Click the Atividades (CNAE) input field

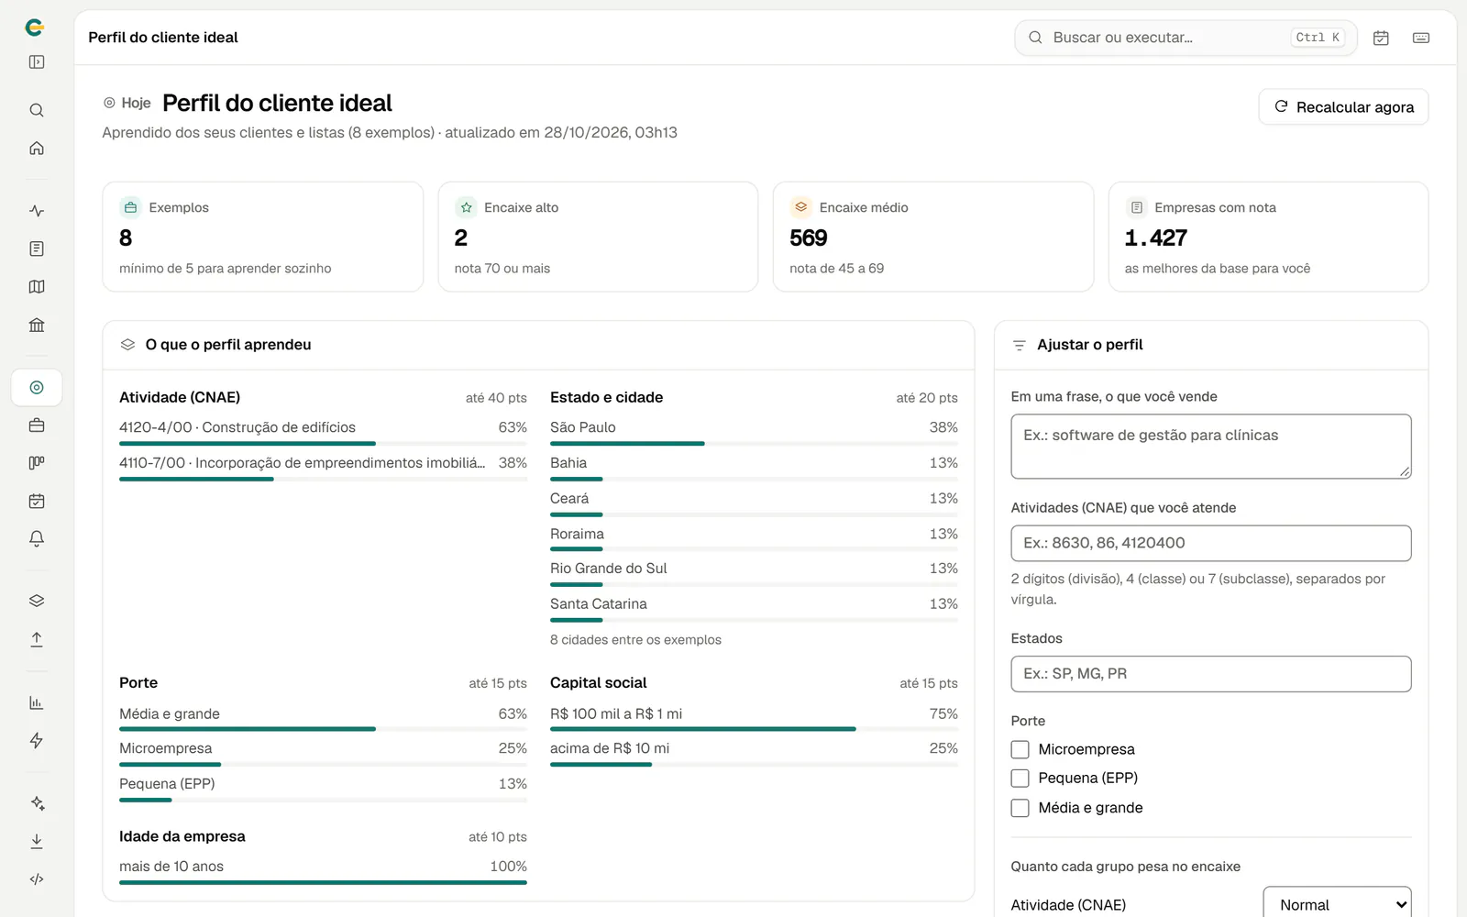[1210, 543]
